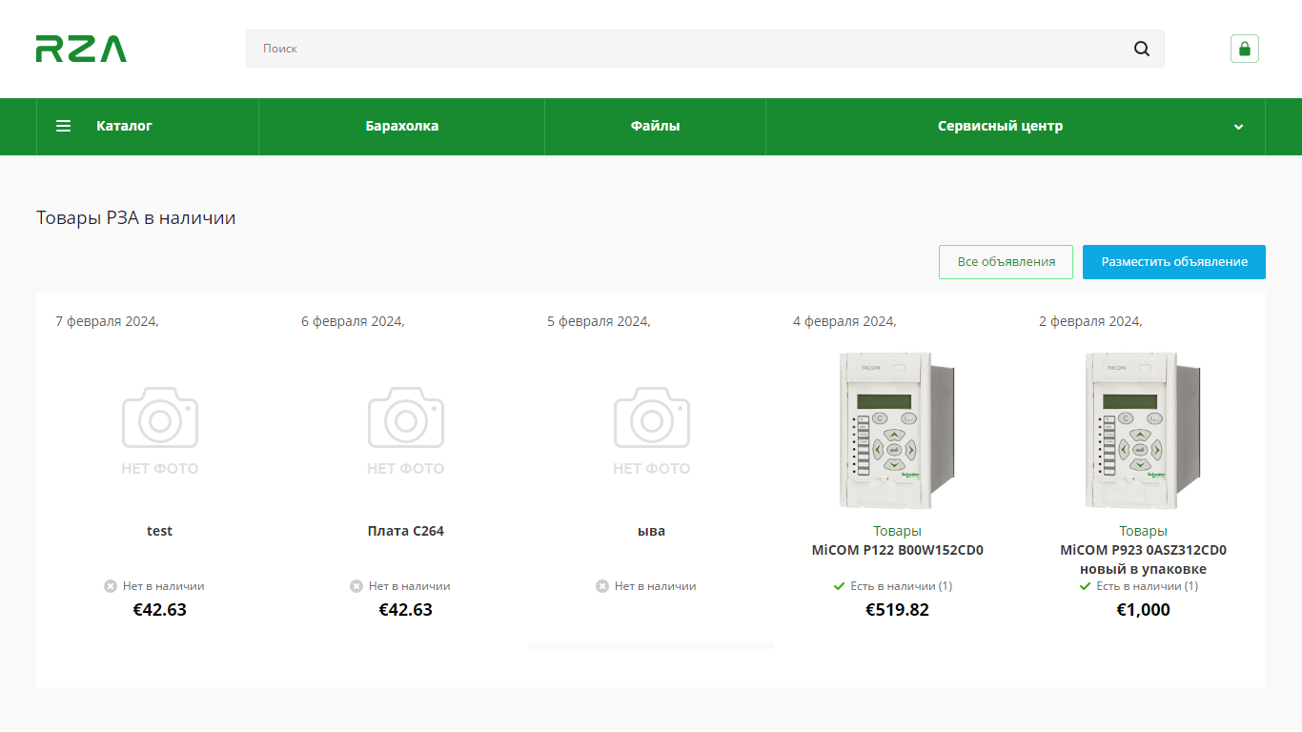Image resolution: width=1302 pixels, height=732 pixels.
Task: Go to the Барахолка section
Action: [402, 126]
